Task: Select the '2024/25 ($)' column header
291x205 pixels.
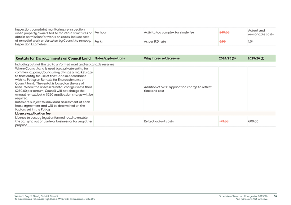Action: [x=227, y=58]
